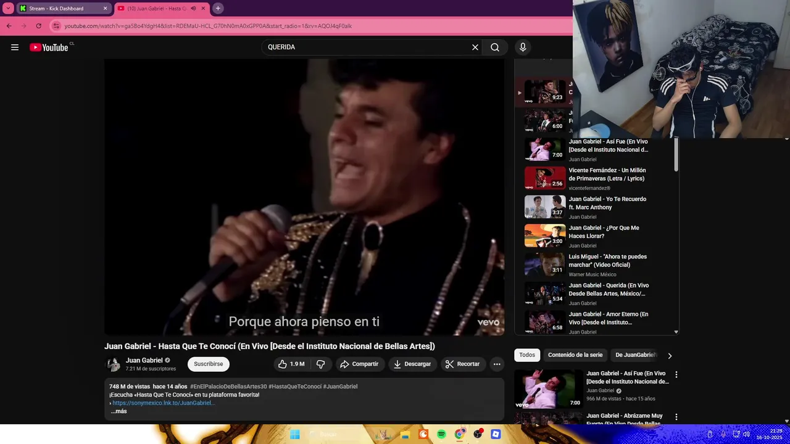Click the search magnifier button
This screenshot has height=444, width=790.
click(x=495, y=47)
